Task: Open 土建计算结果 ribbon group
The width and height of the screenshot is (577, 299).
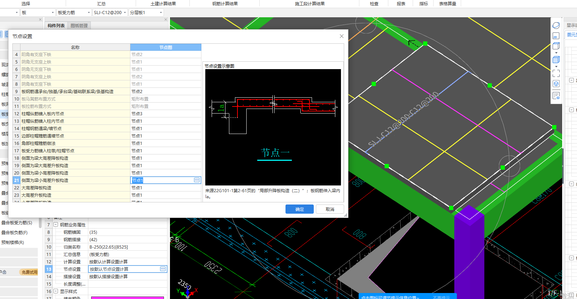Action: [163, 4]
